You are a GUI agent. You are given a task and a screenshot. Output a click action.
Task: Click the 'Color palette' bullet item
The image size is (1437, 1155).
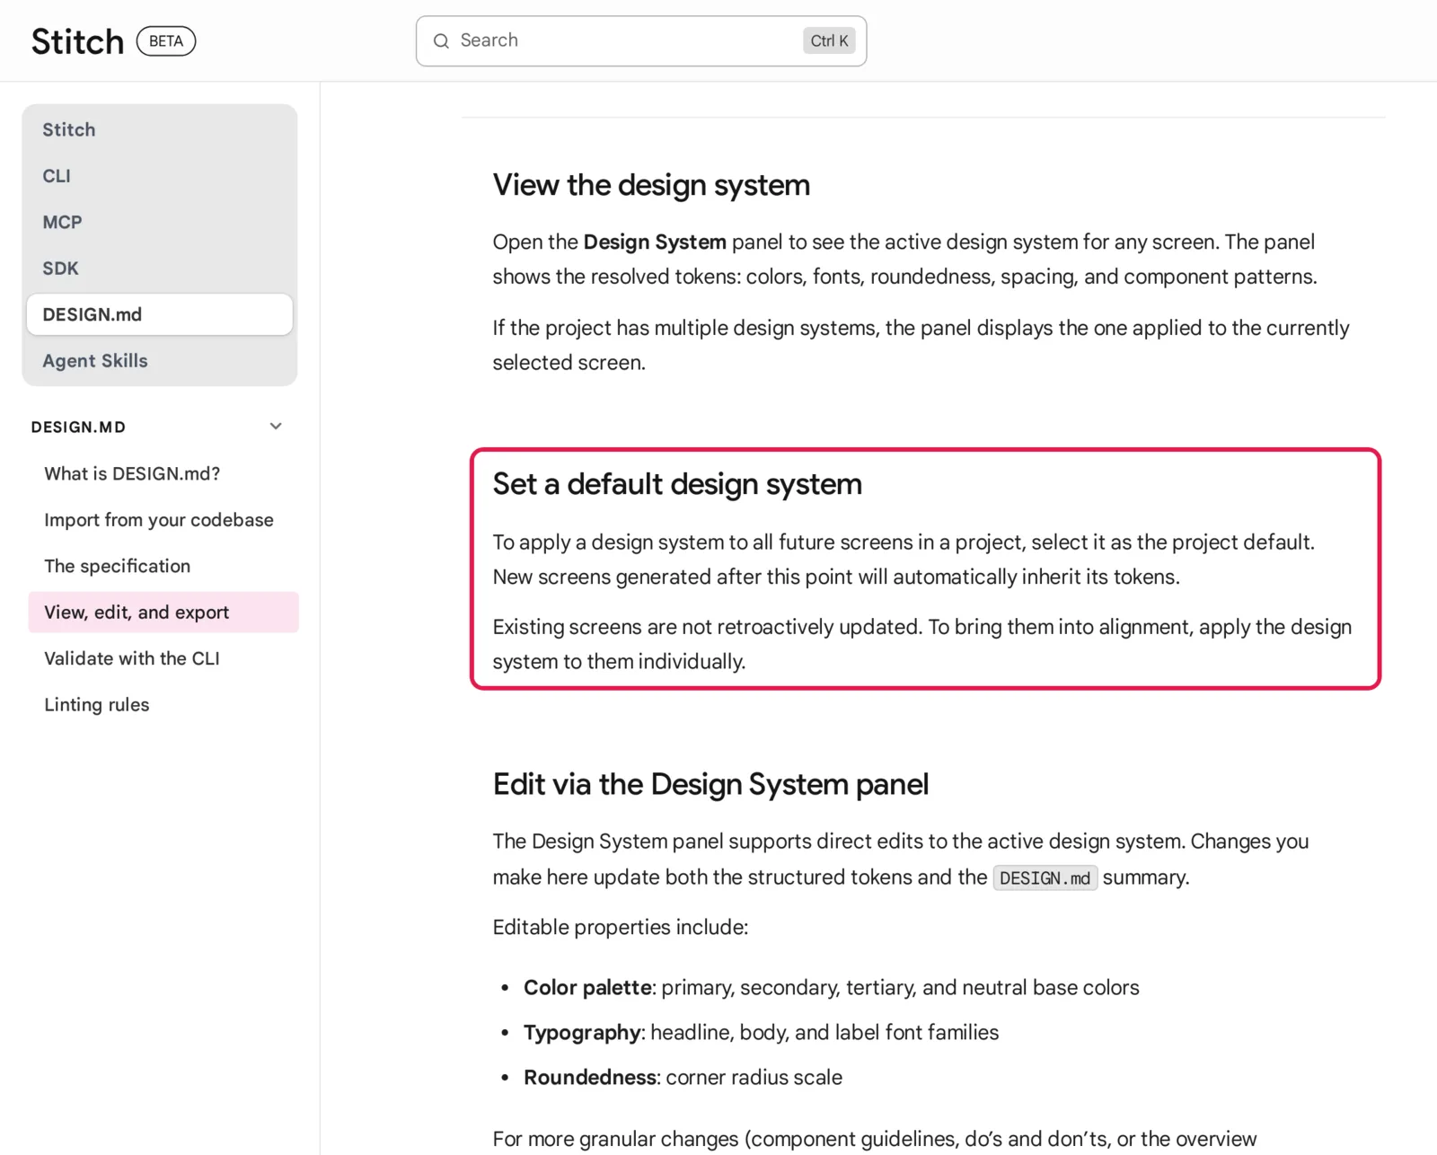click(x=831, y=988)
